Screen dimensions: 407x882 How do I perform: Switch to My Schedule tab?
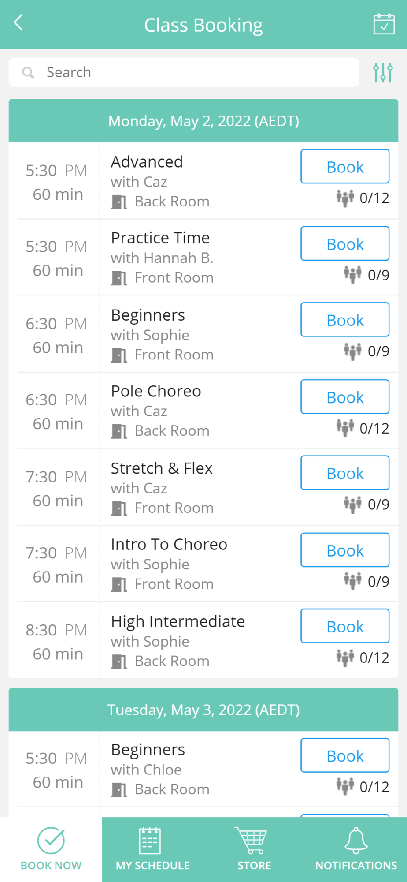[x=153, y=849]
